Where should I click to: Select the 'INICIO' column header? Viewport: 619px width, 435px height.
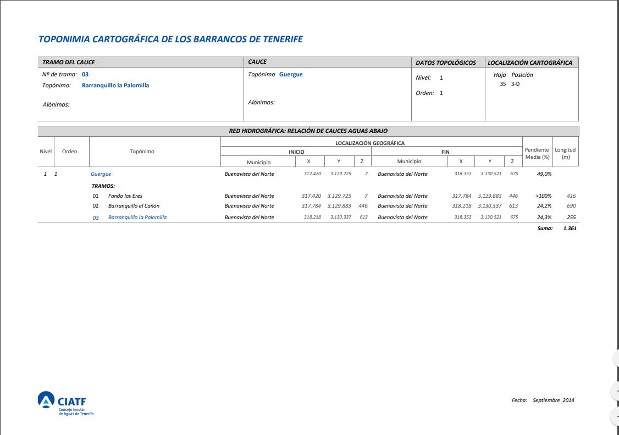pos(296,152)
